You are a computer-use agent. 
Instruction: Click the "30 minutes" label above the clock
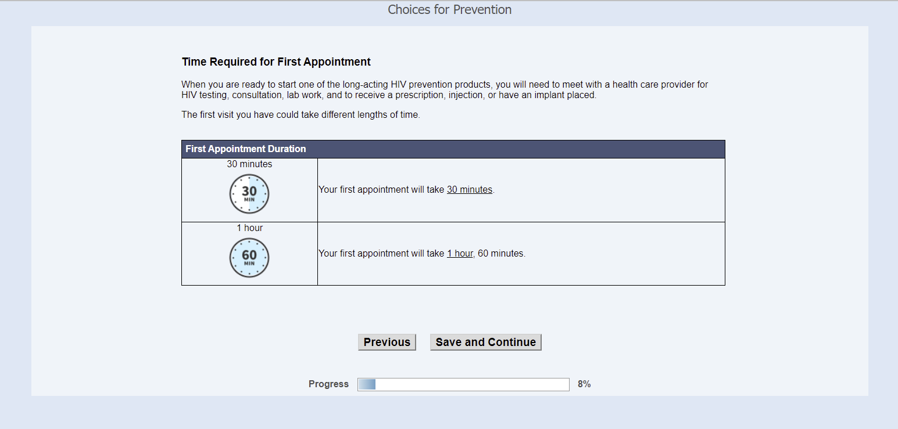coord(249,164)
